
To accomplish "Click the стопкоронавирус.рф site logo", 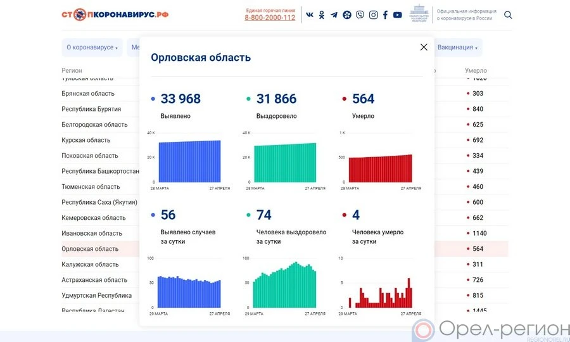I will click(x=115, y=15).
